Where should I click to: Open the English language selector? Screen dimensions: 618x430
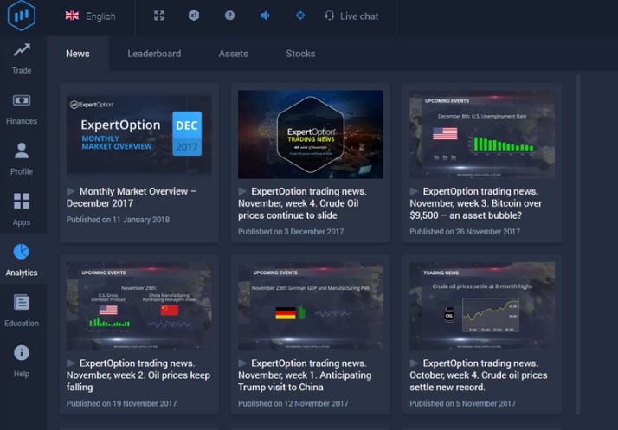tap(90, 16)
